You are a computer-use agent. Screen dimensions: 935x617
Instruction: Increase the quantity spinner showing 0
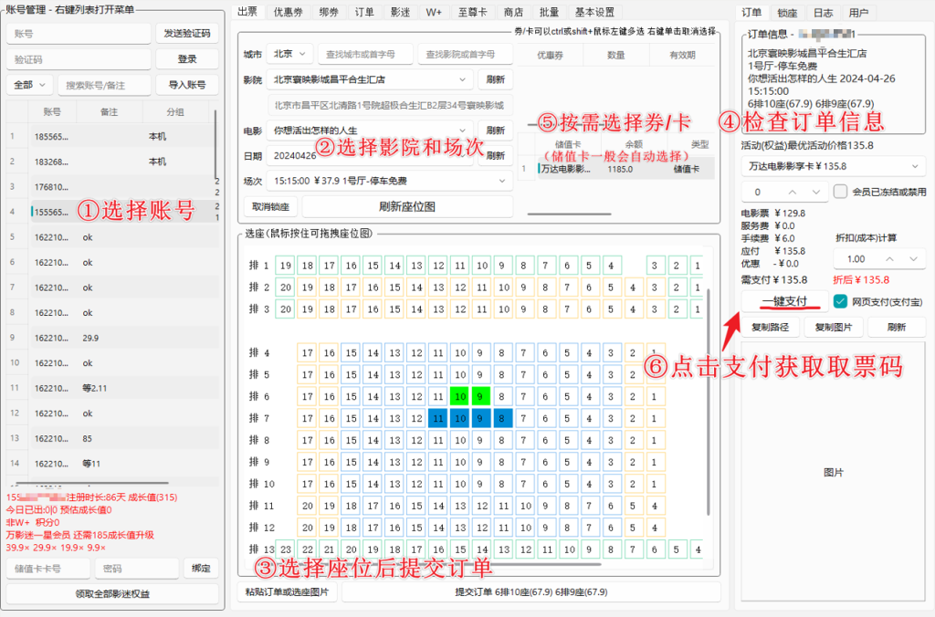pos(792,192)
